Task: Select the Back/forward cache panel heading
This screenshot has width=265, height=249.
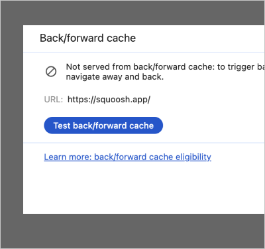Action: point(87,38)
